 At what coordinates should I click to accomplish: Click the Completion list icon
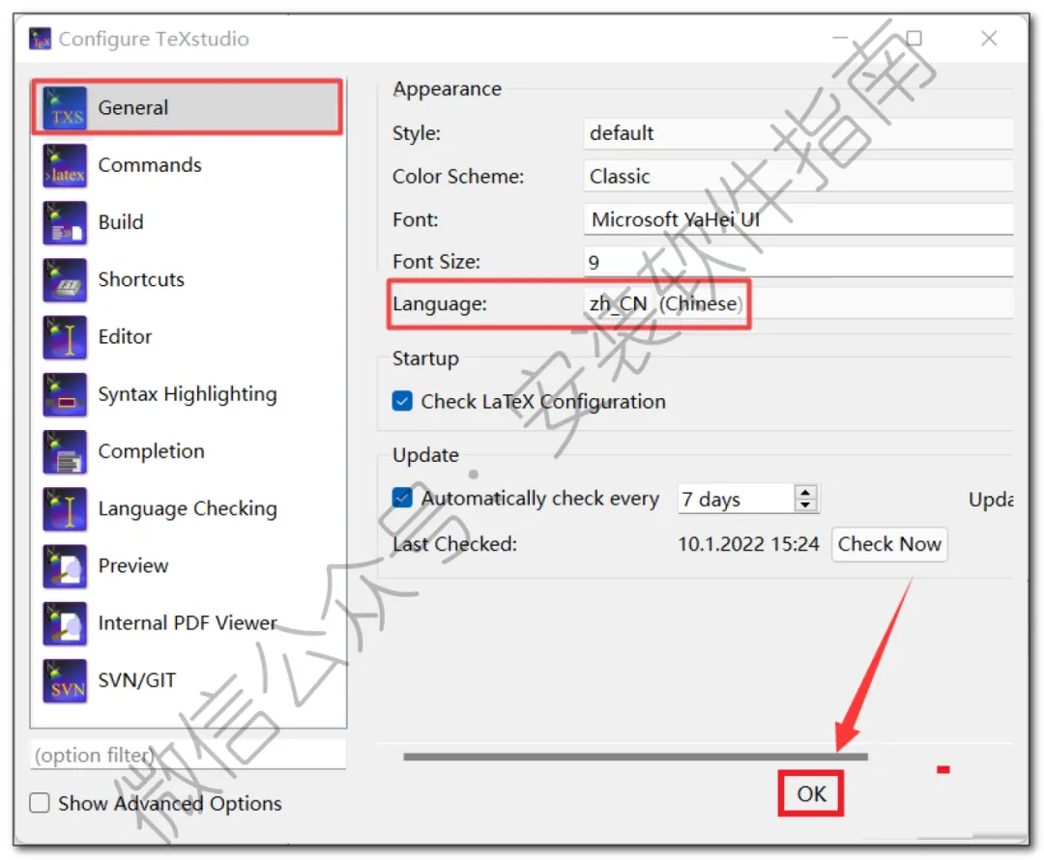click(65, 451)
